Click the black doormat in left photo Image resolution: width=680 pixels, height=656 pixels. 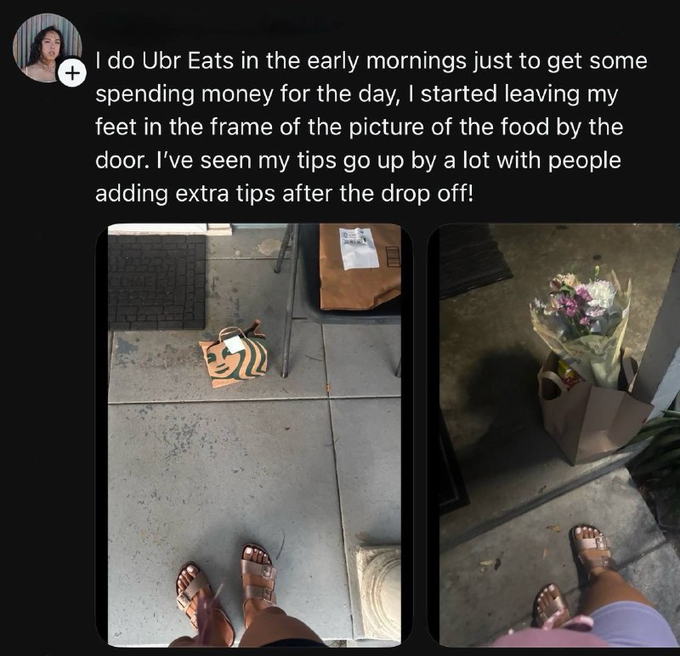[156, 282]
